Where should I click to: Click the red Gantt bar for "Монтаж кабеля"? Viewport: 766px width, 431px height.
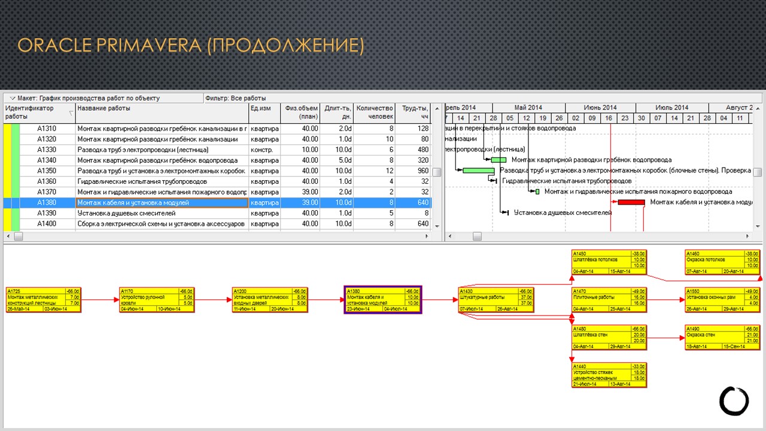coord(631,202)
